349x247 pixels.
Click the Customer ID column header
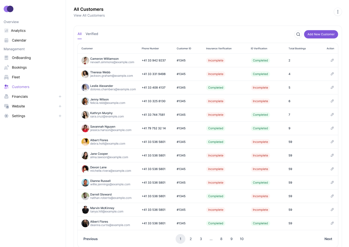coord(184,48)
